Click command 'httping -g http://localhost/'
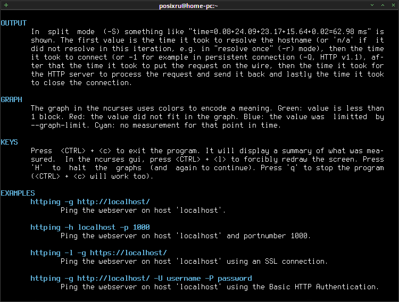The image size is (399, 302). 90,202
